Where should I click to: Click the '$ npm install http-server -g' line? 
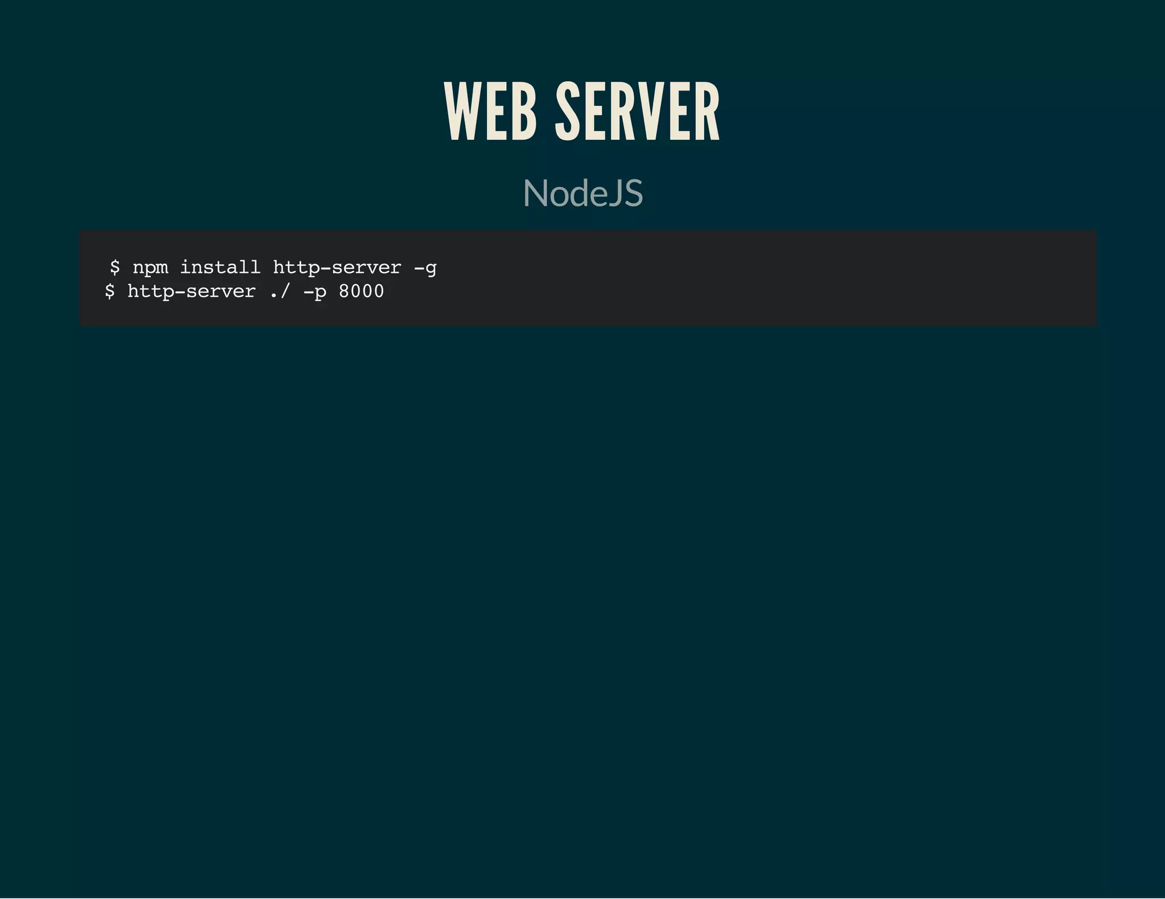(273, 267)
